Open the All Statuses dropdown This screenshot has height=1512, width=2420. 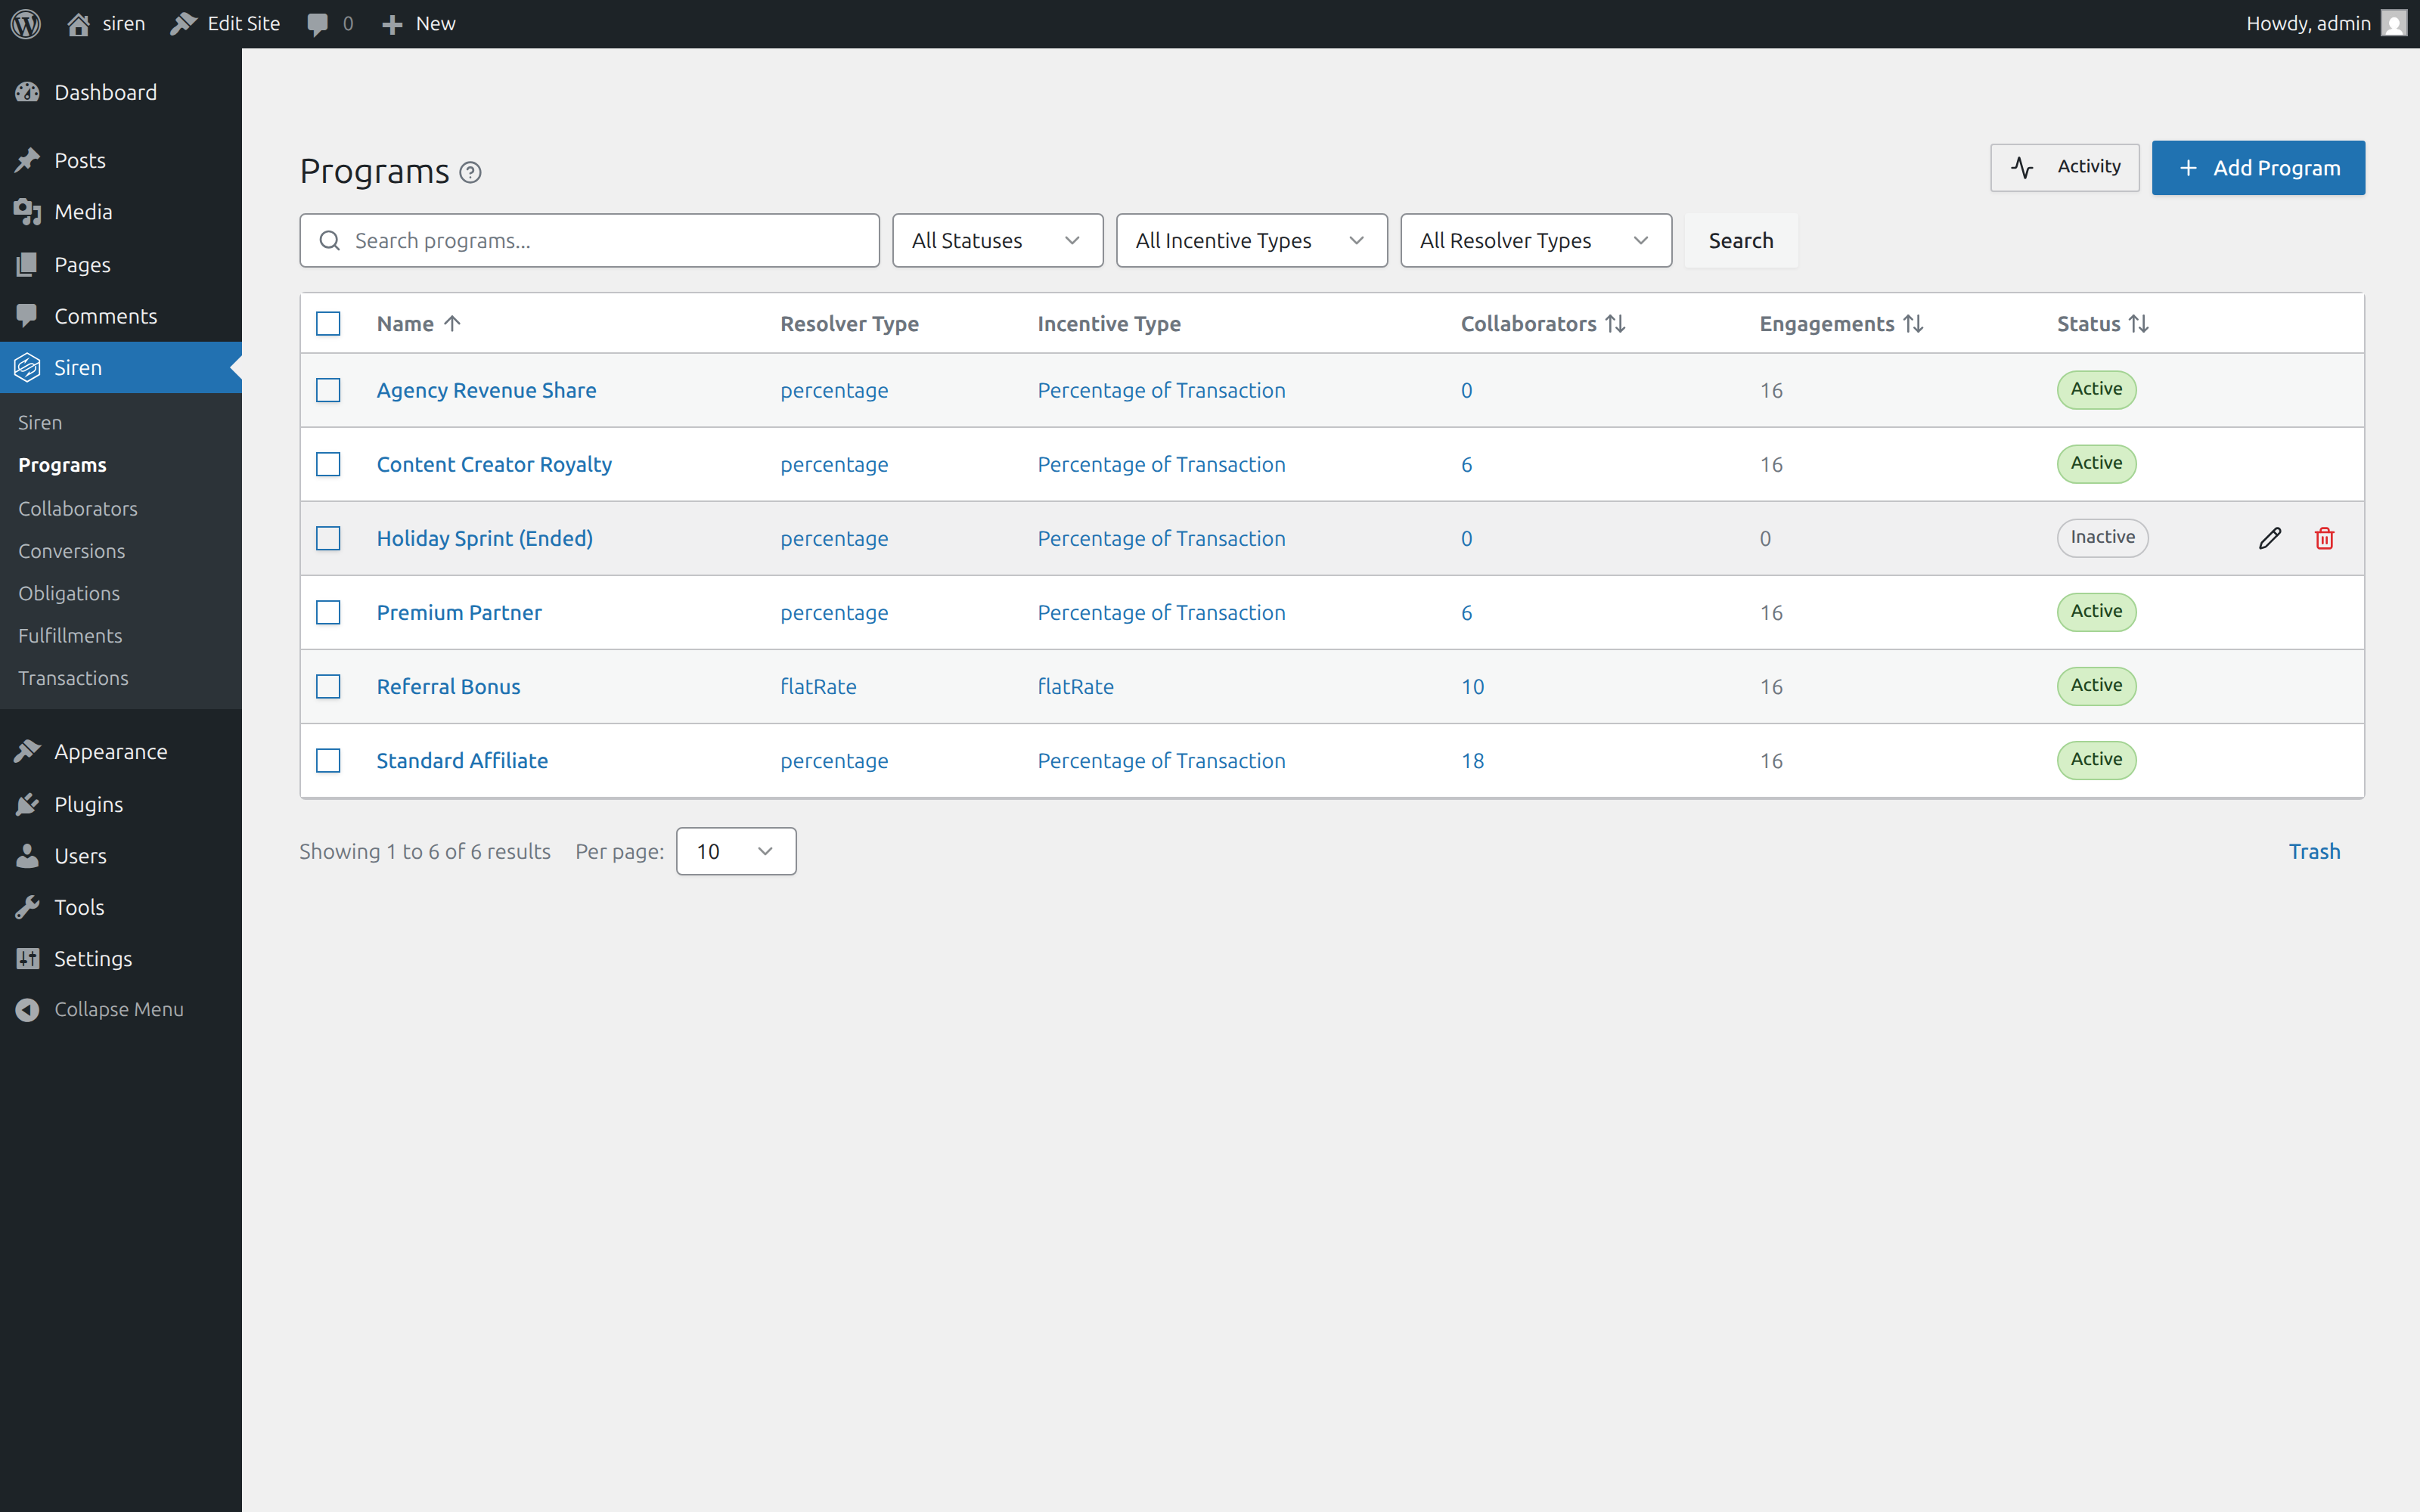click(x=996, y=240)
